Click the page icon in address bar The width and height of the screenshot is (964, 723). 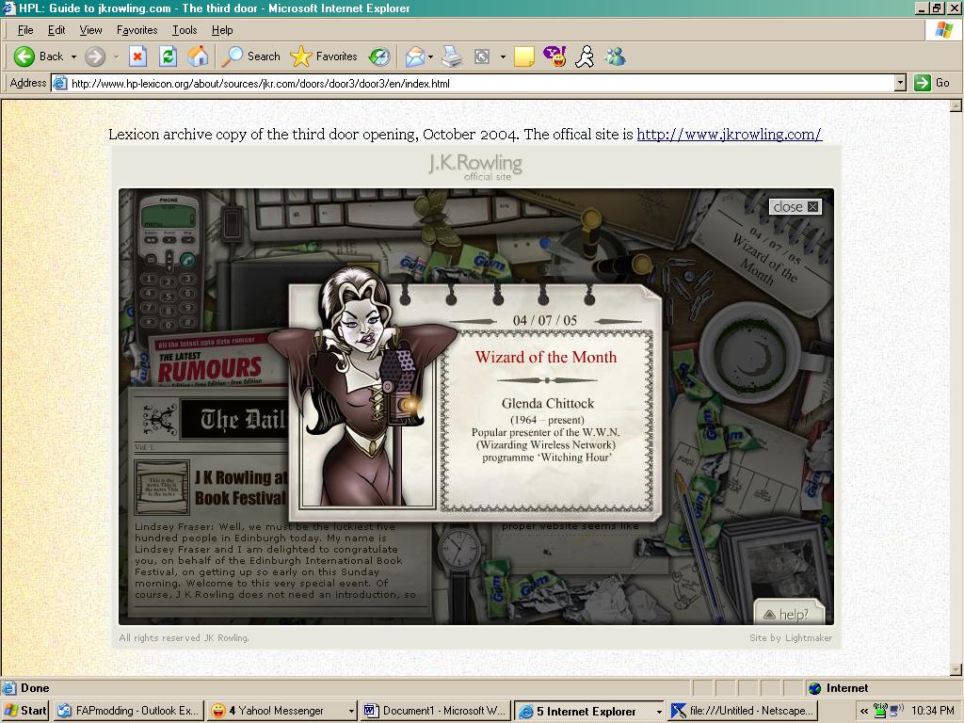[59, 83]
